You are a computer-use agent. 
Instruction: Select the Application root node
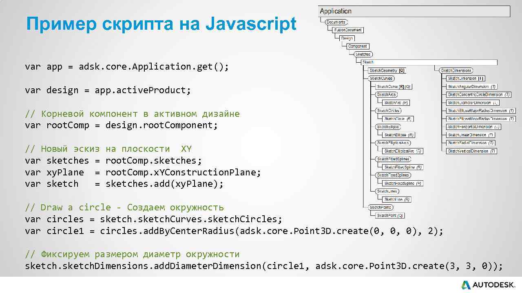point(336,11)
